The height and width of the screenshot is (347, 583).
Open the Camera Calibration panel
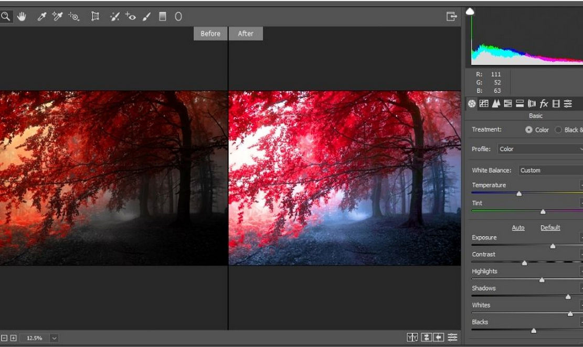pos(555,103)
